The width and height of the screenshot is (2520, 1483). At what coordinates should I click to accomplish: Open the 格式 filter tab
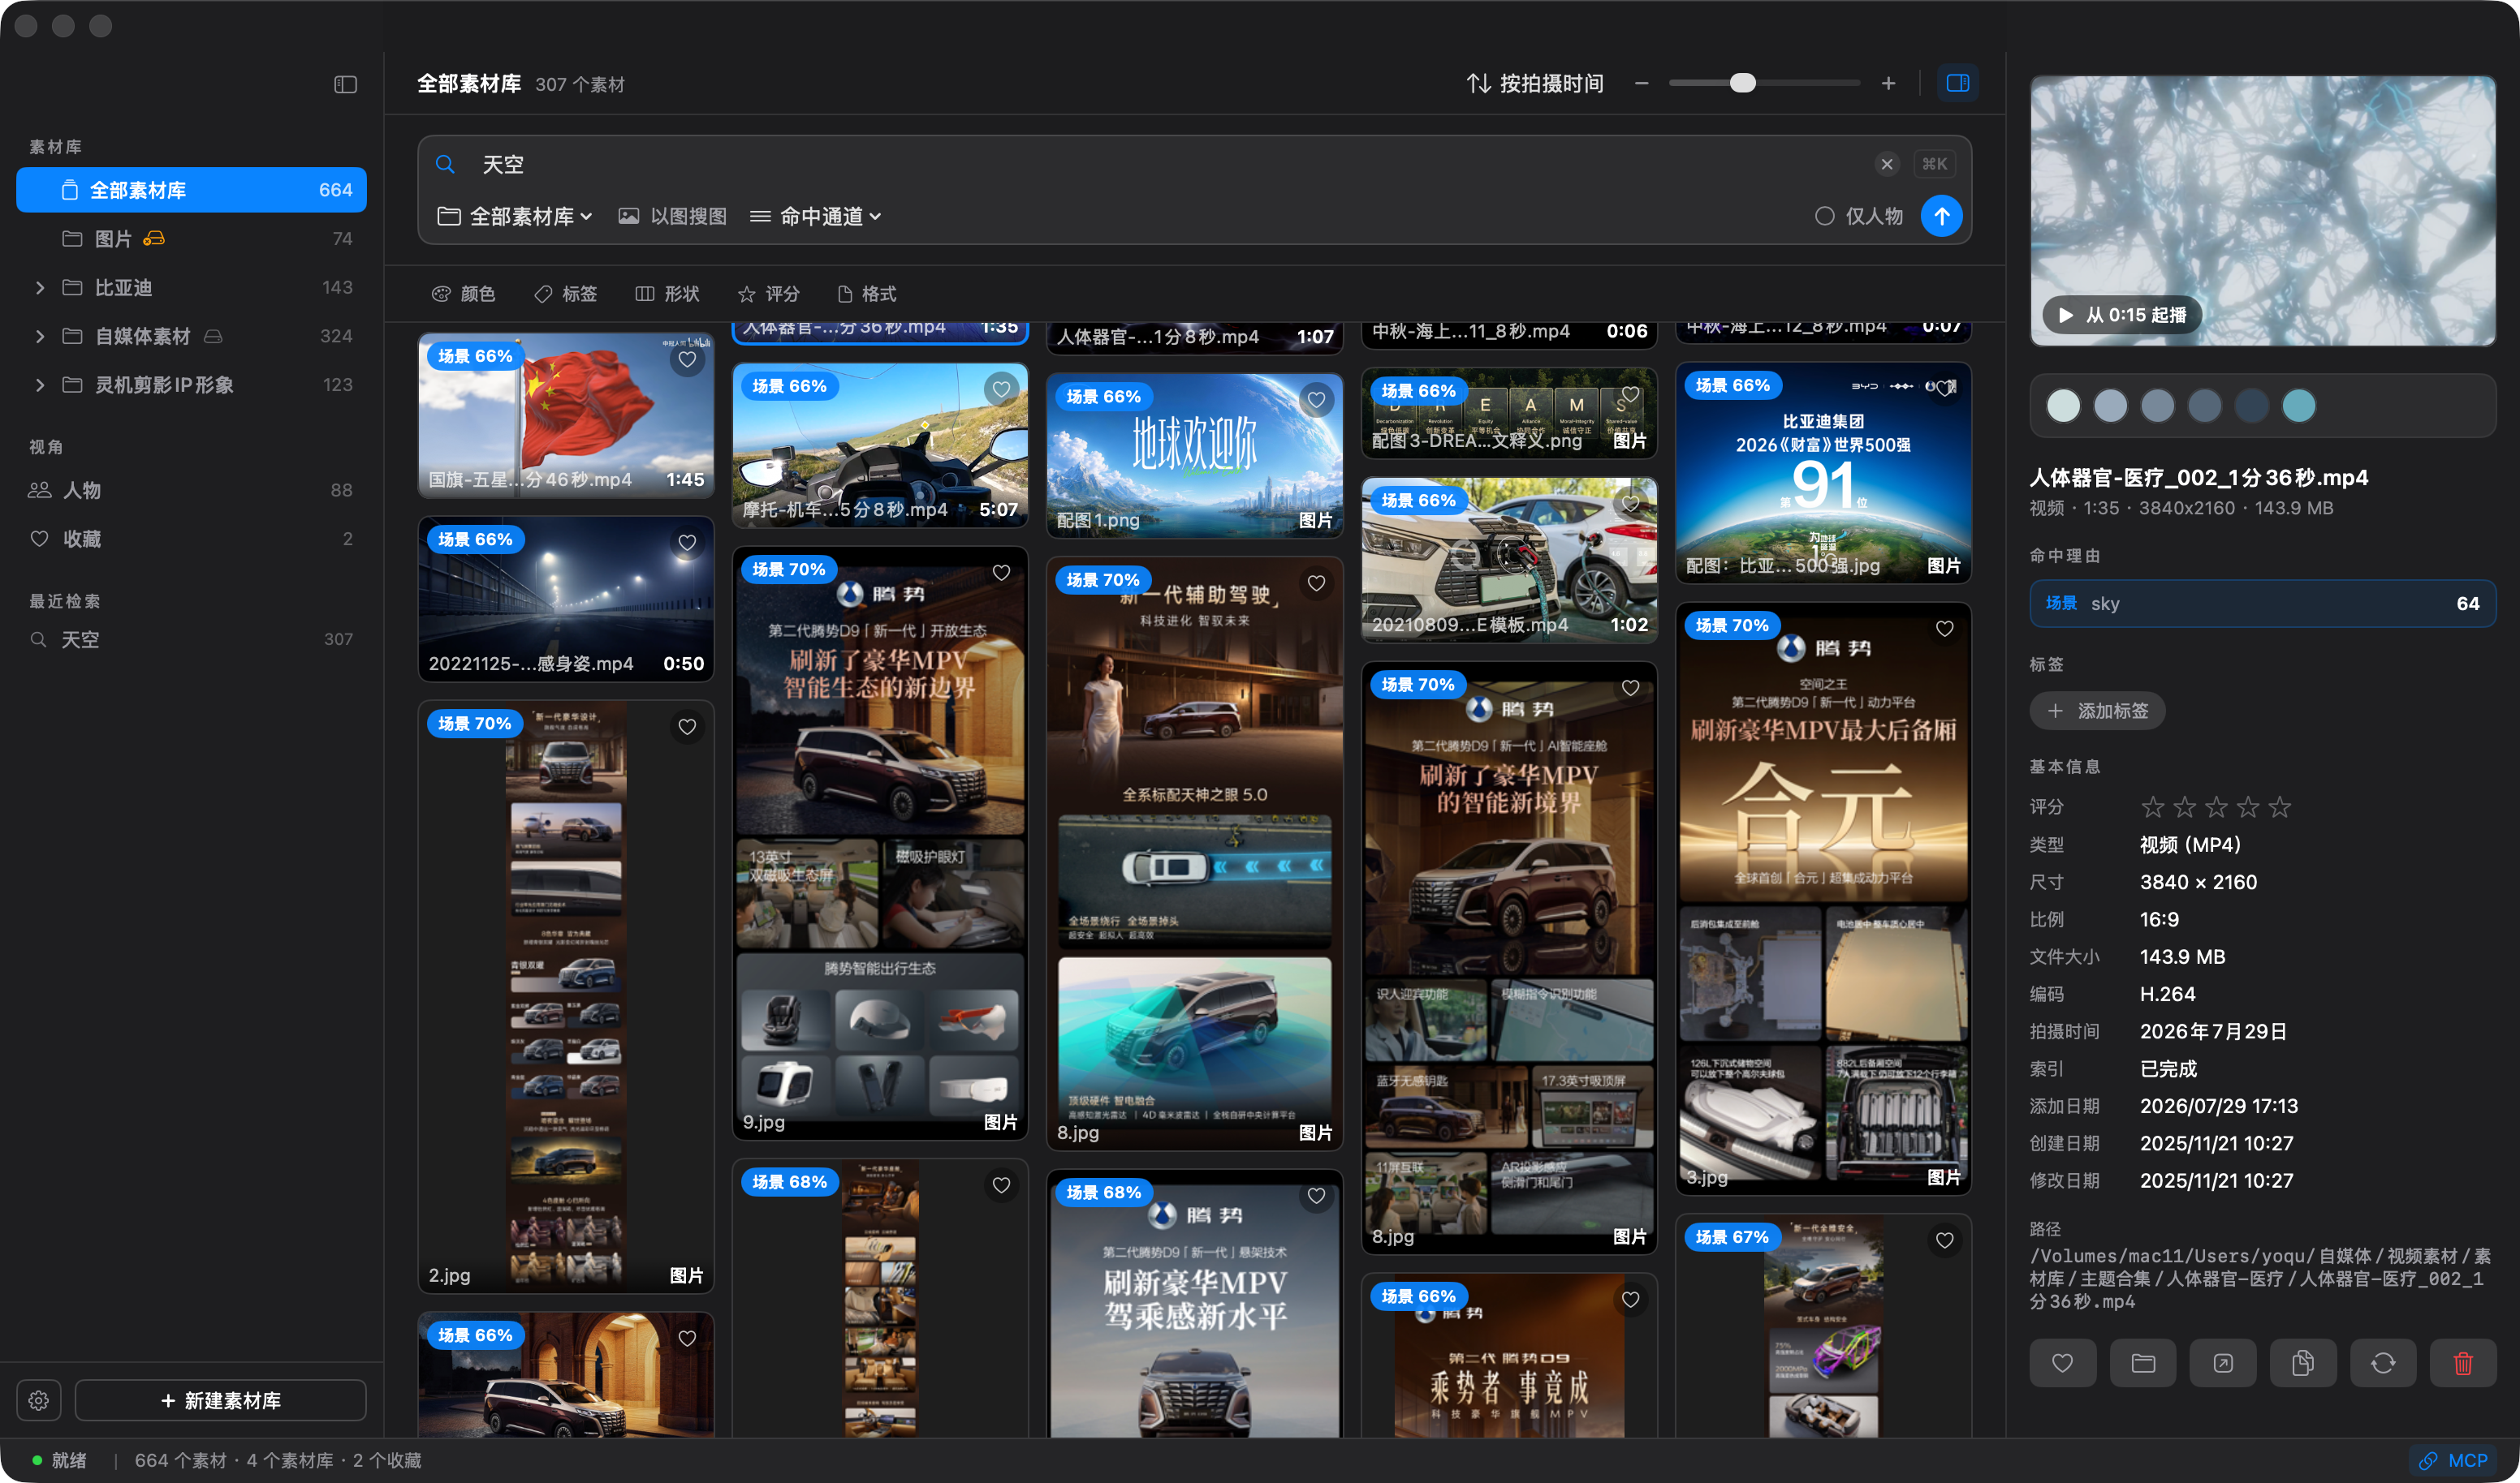866,294
